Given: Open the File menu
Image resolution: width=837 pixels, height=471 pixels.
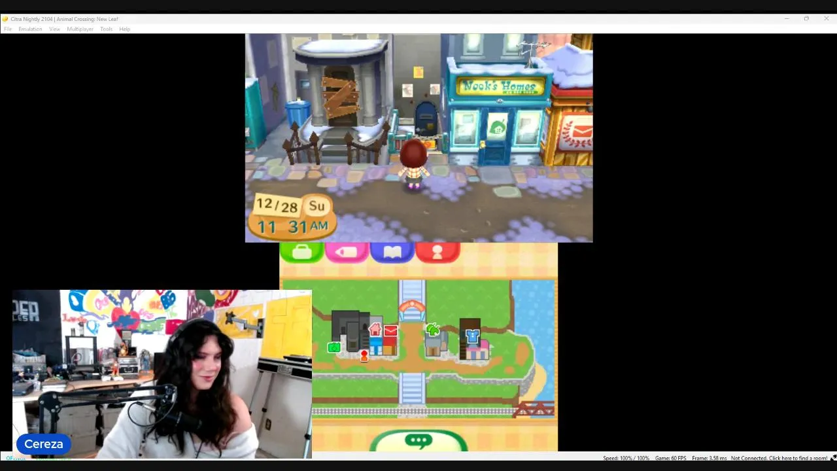Looking at the screenshot, I should 8,29.
